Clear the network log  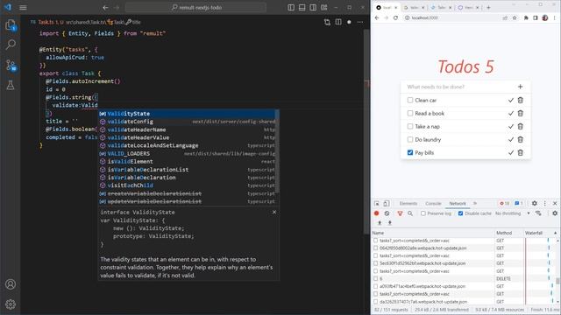pyautogui.click(x=387, y=213)
